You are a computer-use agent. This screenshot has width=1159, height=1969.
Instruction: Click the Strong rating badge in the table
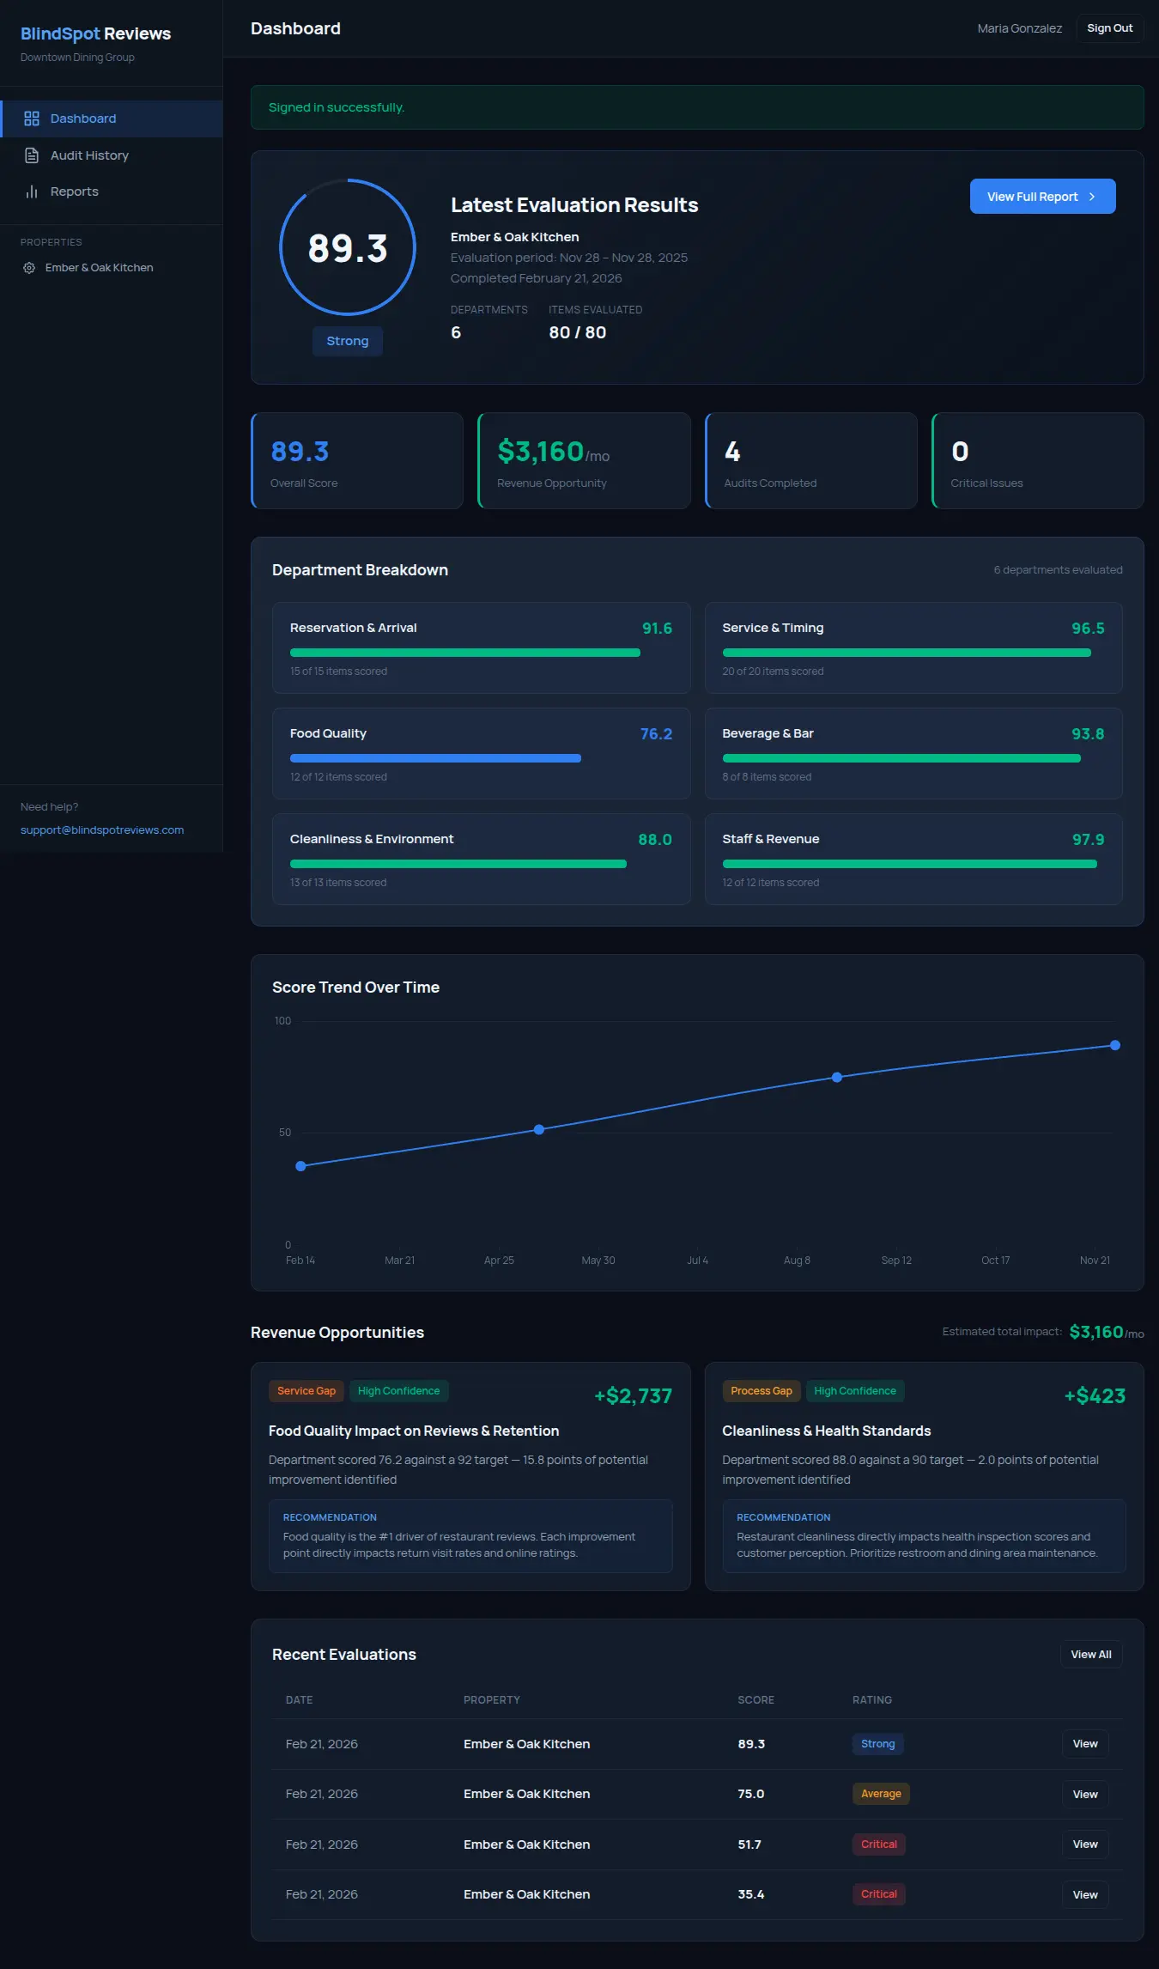click(x=877, y=1744)
